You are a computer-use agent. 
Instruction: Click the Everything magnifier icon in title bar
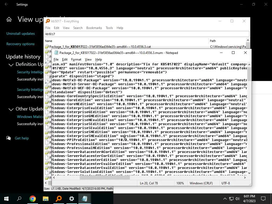pos(48,21)
